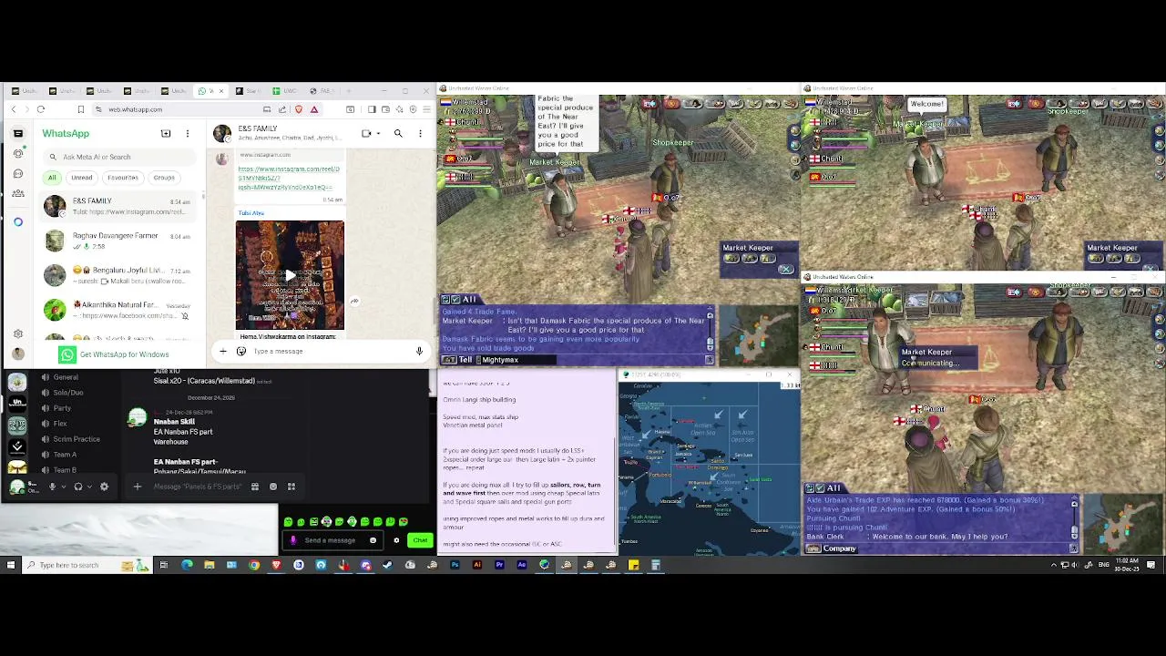Open Discord emoji picker in message bar
Screen dimensions: 1166x656
click(x=273, y=487)
